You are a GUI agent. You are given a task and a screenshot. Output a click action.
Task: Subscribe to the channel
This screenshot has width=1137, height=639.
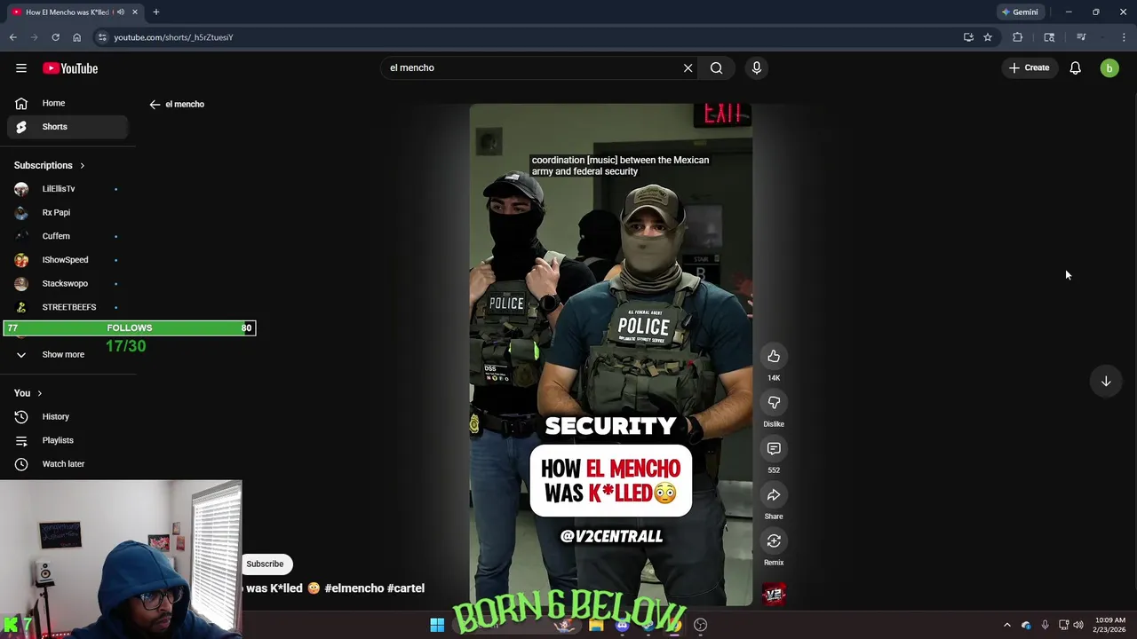click(x=265, y=564)
